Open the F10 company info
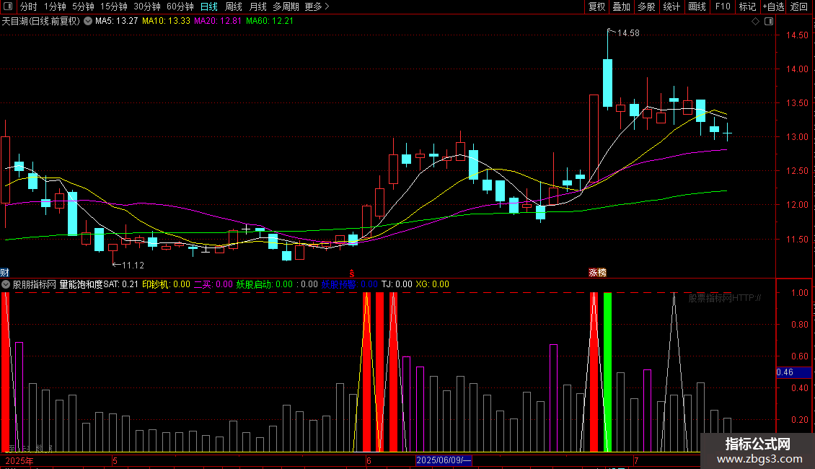The image size is (815, 469). pyautogui.click(x=723, y=6)
